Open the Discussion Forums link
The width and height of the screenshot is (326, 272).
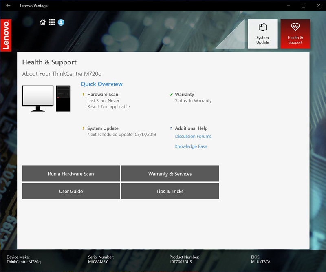(193, 137)
